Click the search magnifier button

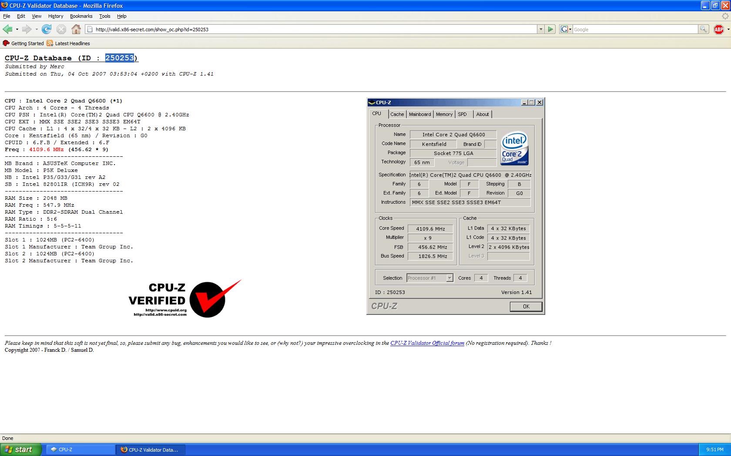[x=703, y=29]
